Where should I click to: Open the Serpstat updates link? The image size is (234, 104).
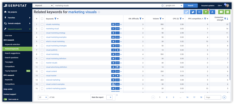click(208, 6)
